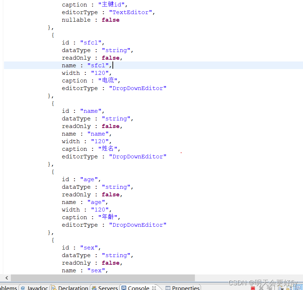Place cursor on caption "主键id" line
Image resolution: width=303 pixels, height=290 pixels.
coord(94,5)
